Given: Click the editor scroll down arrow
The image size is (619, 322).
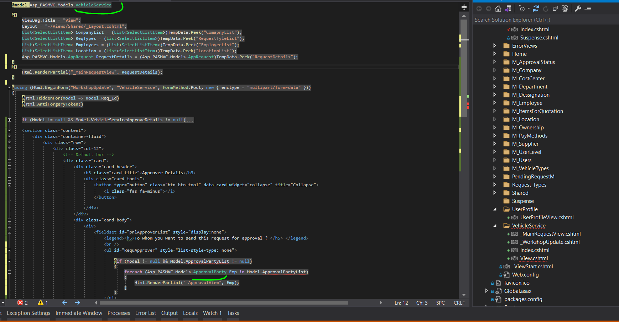Looking at the screenshot, I should click(464, 295).
